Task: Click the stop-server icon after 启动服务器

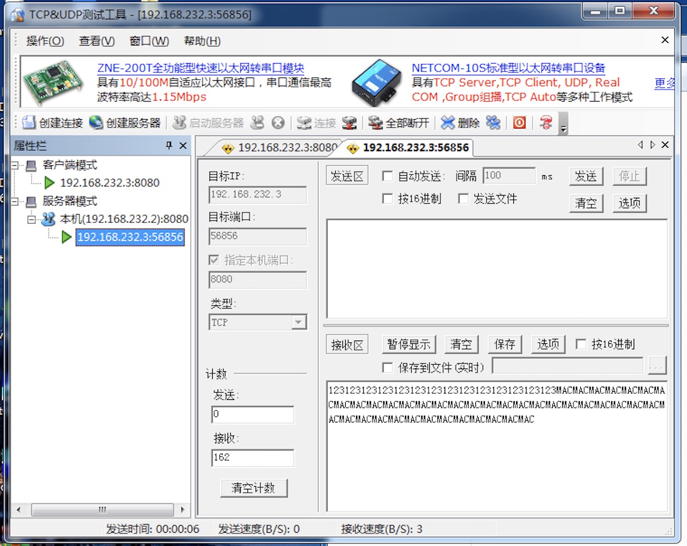Action: click(257, 122)
